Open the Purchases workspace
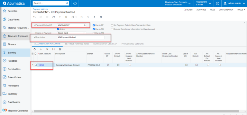 point(16,86)
